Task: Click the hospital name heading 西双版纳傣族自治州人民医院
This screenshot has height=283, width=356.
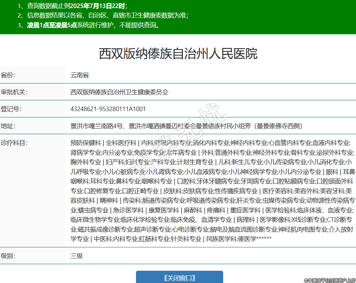Action: tap(178, 54)
